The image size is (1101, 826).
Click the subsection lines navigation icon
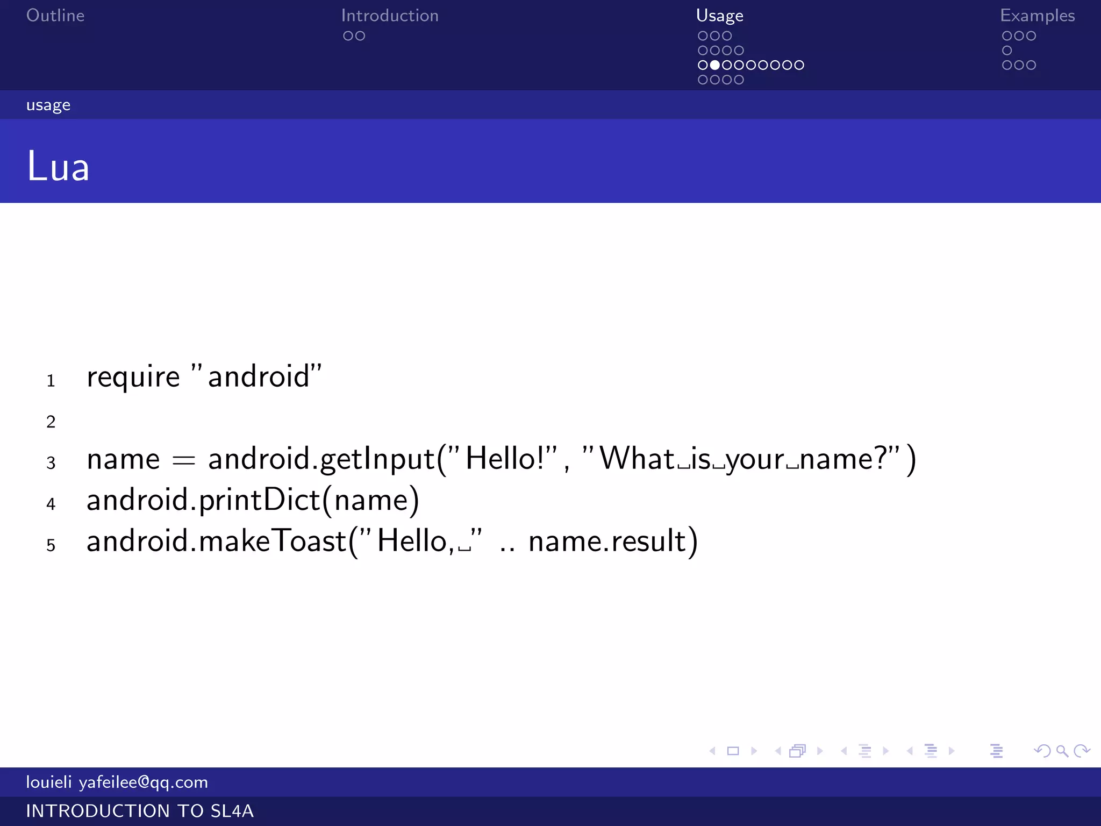865,751
